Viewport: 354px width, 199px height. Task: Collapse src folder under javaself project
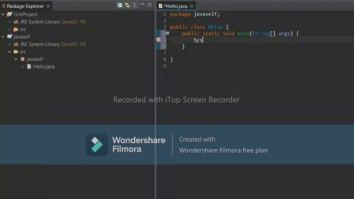click(9, 51)
